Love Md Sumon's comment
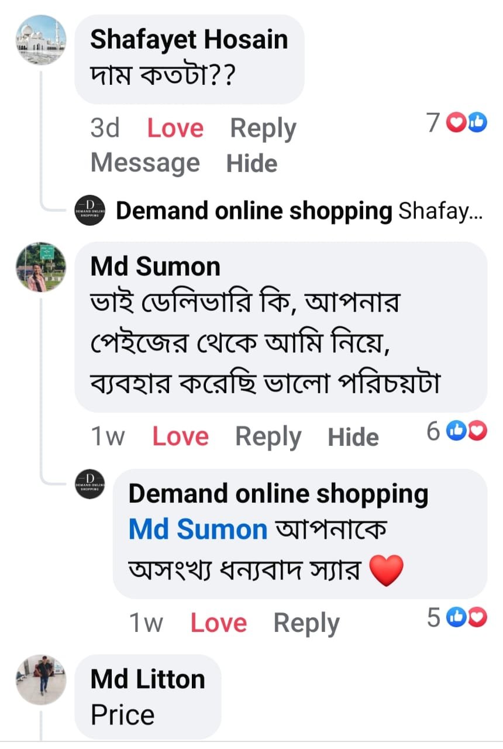This screenshot has height=749, width=503. coord(180,437)
